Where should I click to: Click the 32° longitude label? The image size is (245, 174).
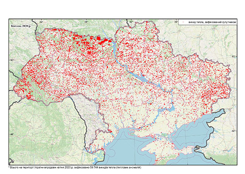pos(131,22)
